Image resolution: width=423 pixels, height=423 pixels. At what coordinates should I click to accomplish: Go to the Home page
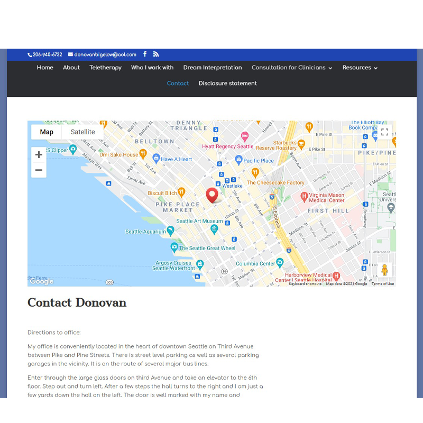[x=45, y=68]
